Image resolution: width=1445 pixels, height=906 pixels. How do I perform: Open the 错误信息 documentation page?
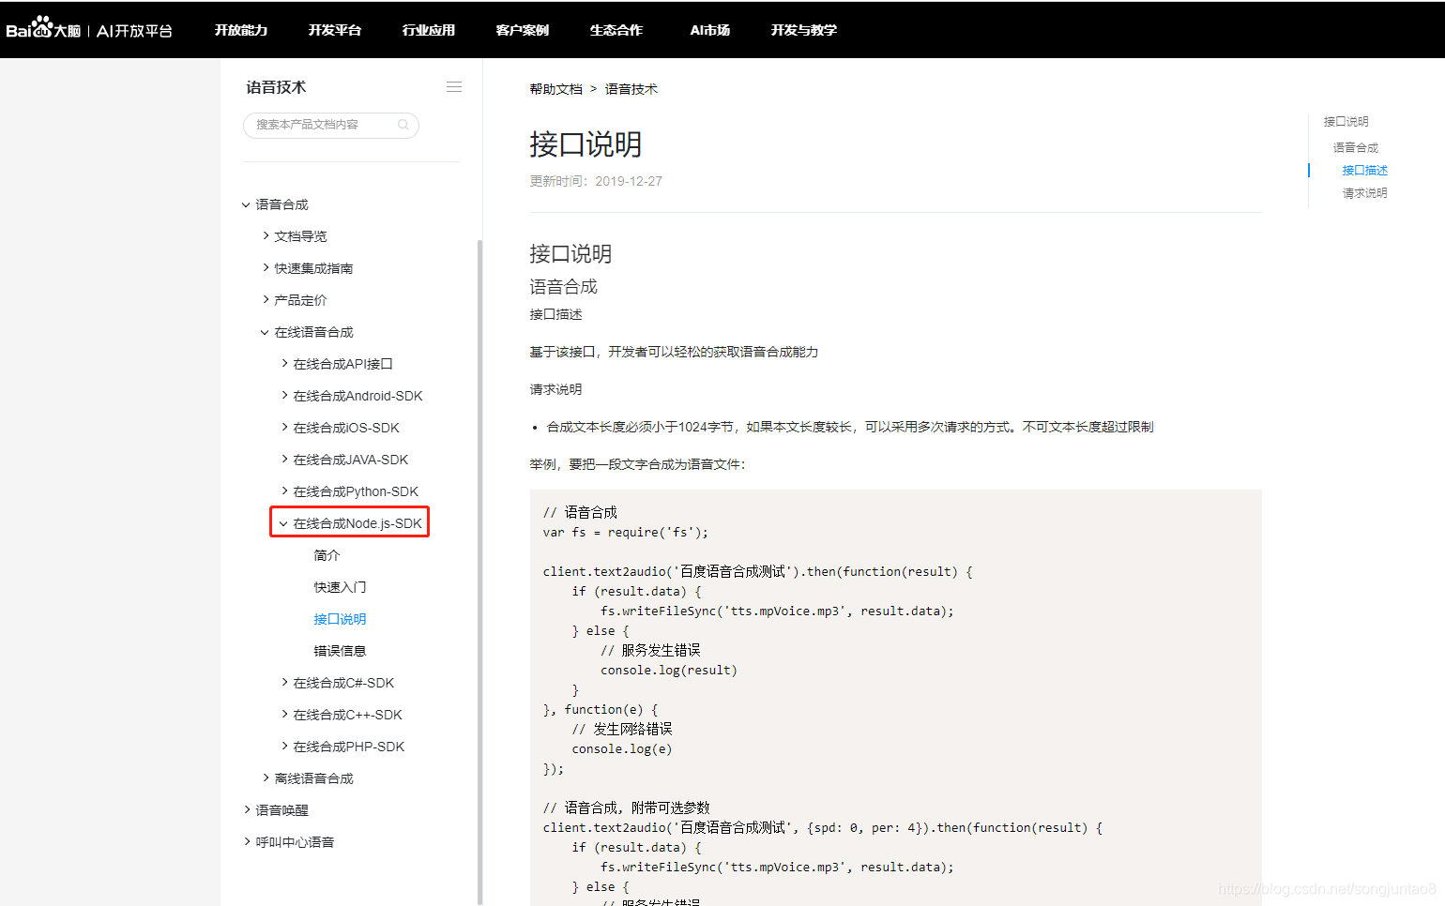(340, 650)
